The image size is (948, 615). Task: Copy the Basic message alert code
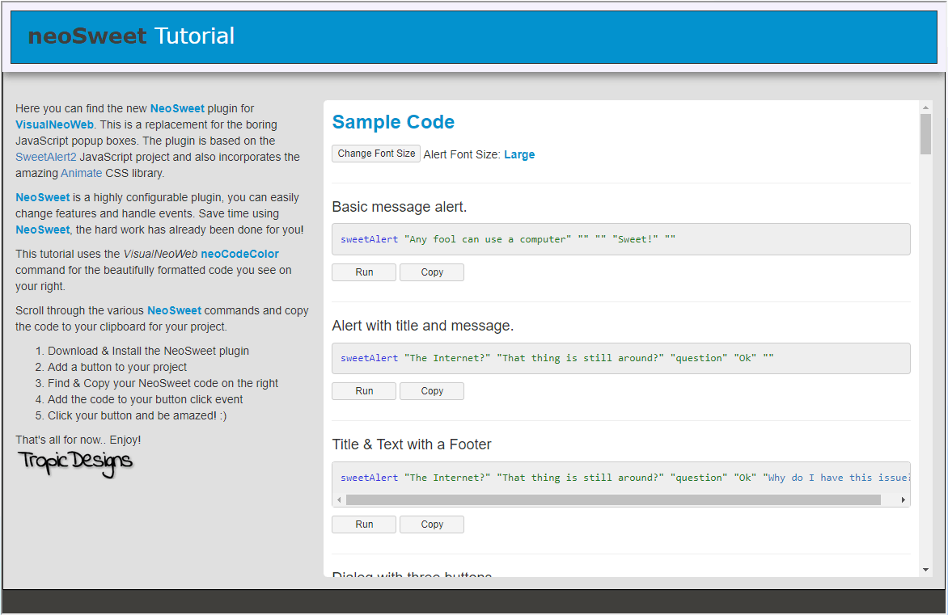(x=432, y=272)
